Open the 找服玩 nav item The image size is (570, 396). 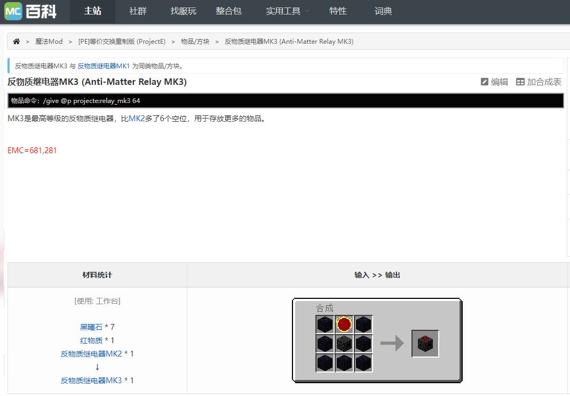click(183, 11)
